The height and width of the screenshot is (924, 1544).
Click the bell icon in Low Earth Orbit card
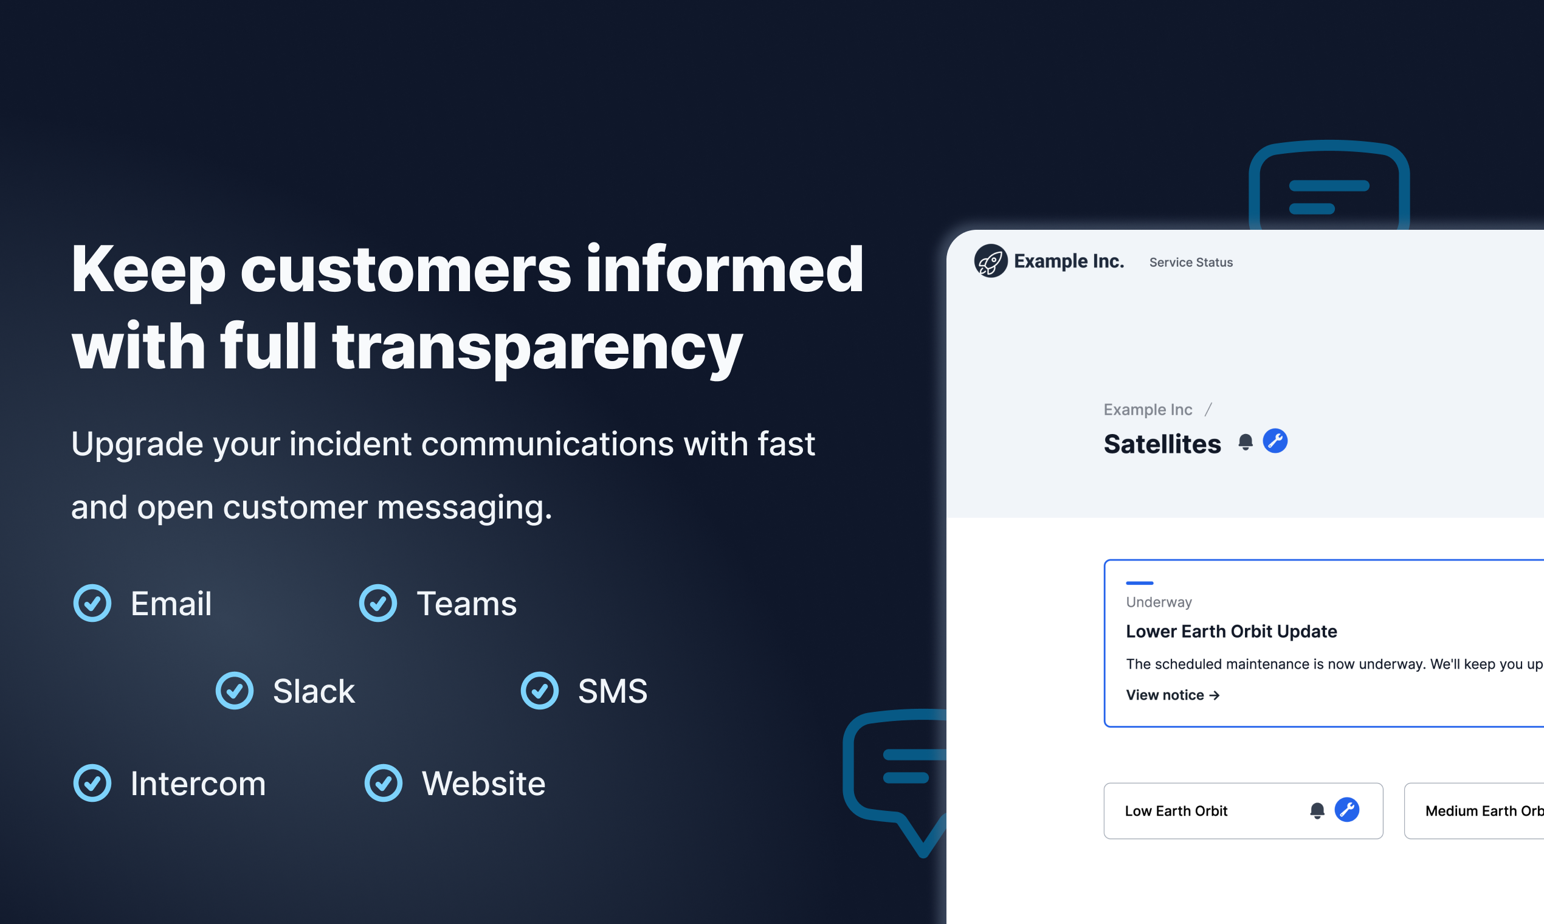tap(1317, 811)
